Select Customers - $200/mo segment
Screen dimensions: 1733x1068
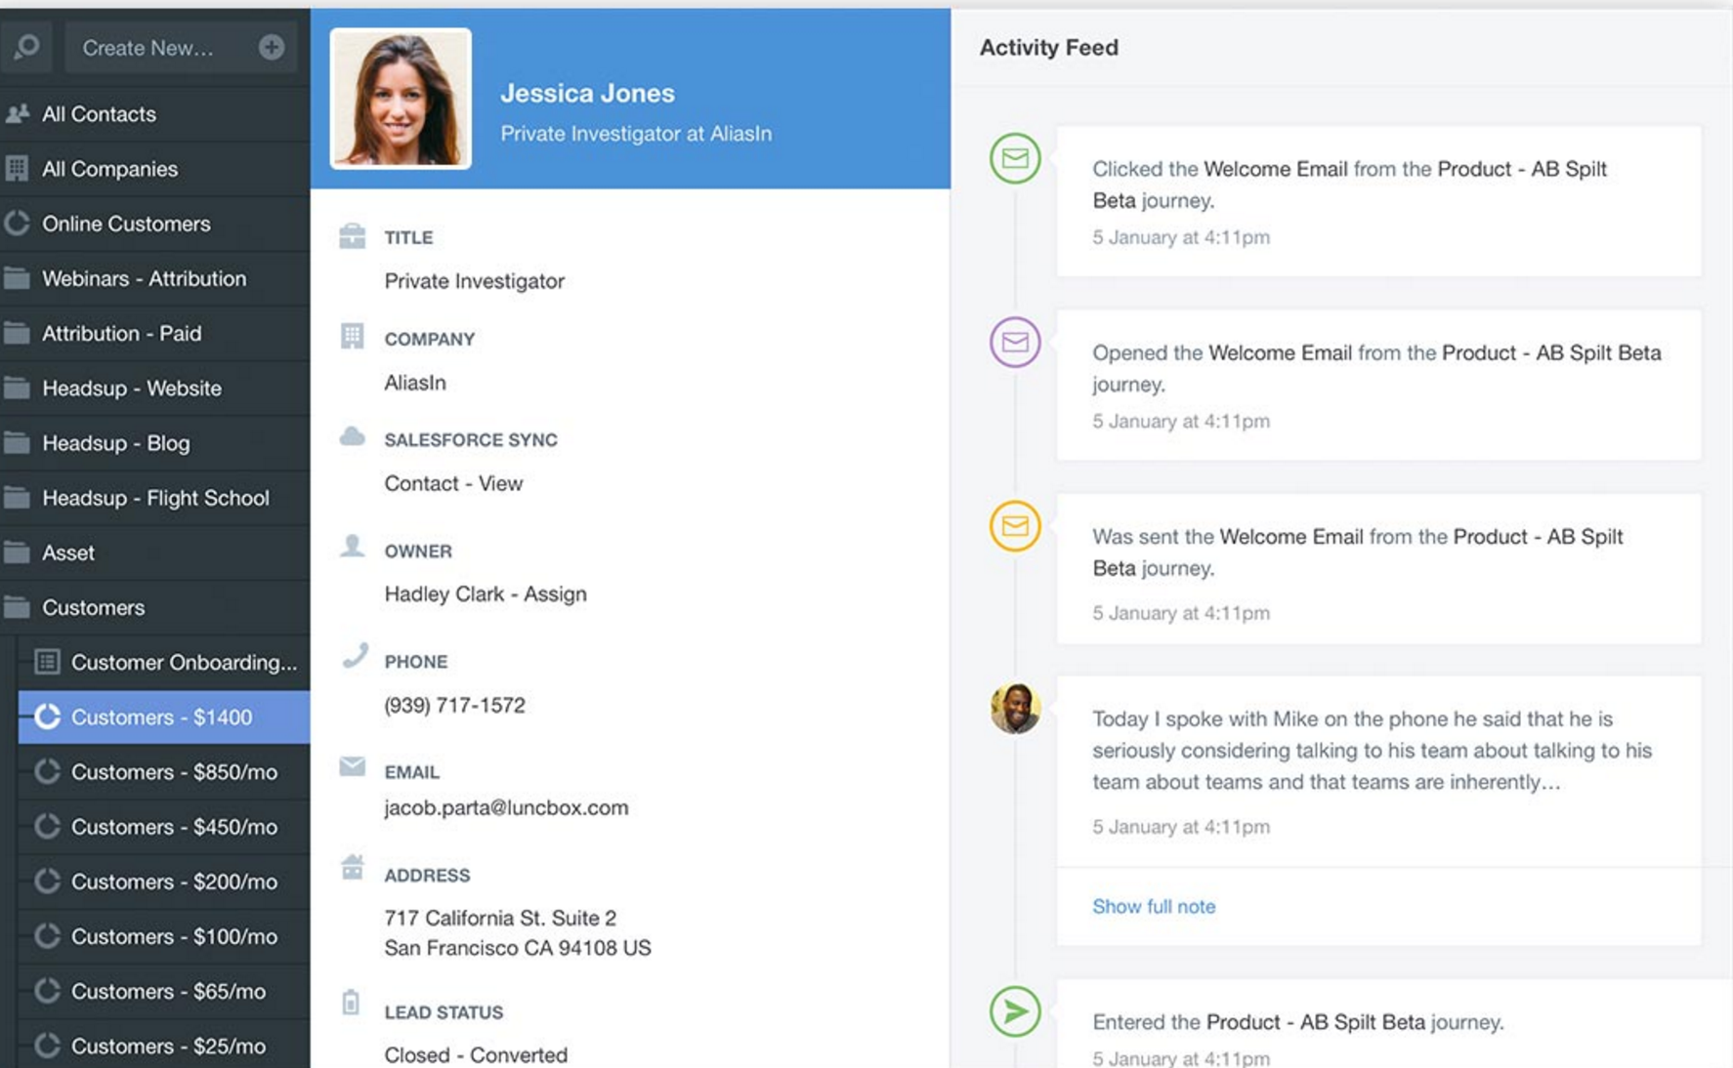[x=164, y=882]
